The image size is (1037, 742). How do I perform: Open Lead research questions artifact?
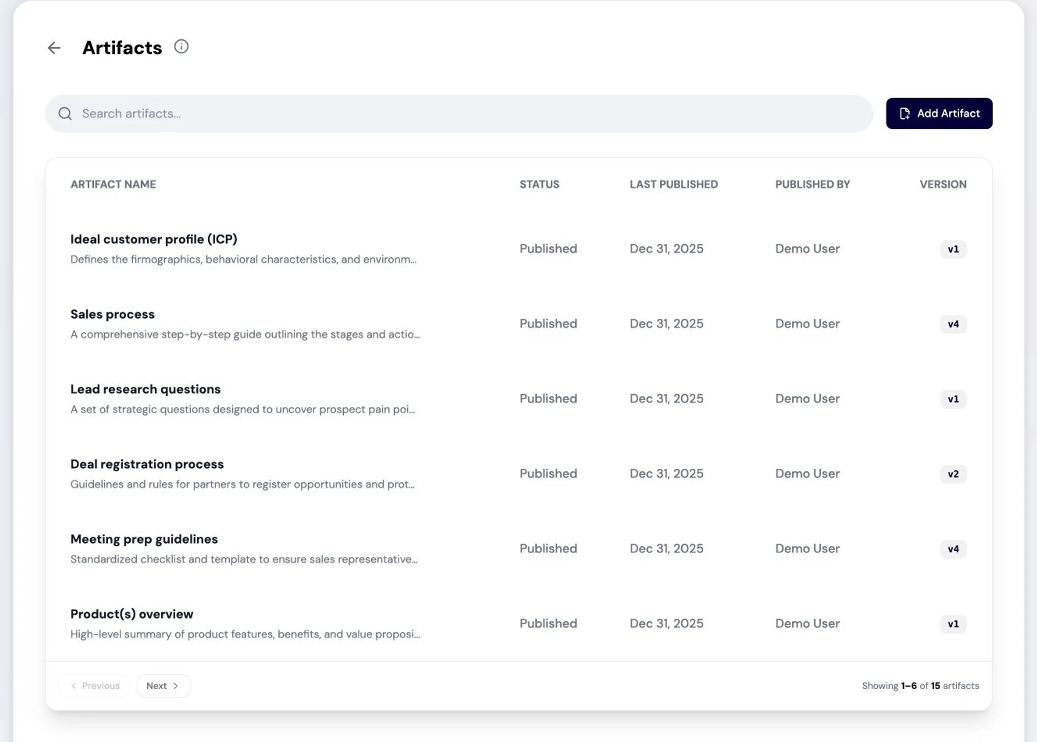(x=145, y=389)
